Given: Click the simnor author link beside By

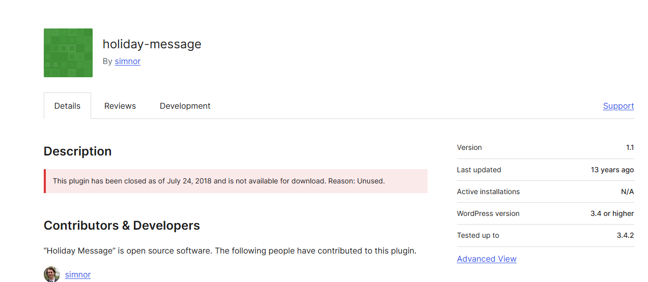Looking at the screenshot, I should [127, 61].
